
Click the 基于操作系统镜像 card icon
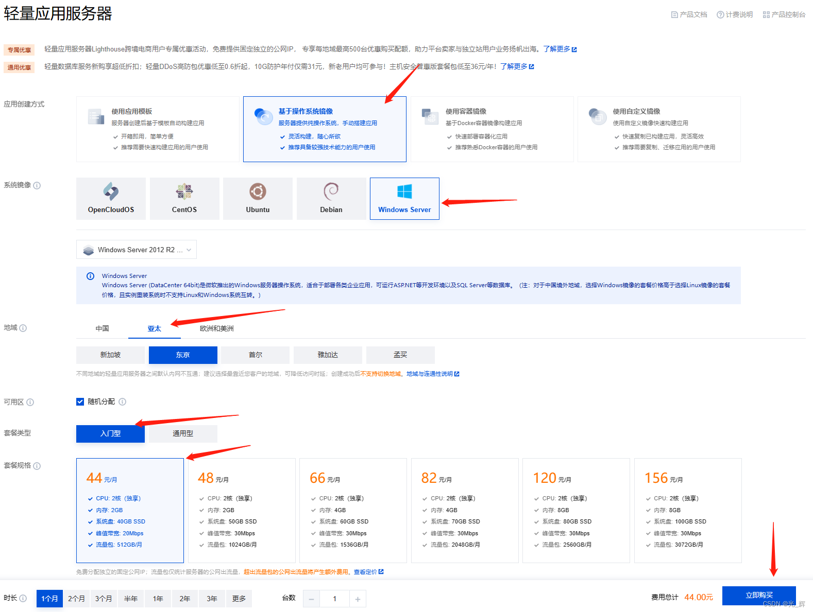click(x=263, y=116)
